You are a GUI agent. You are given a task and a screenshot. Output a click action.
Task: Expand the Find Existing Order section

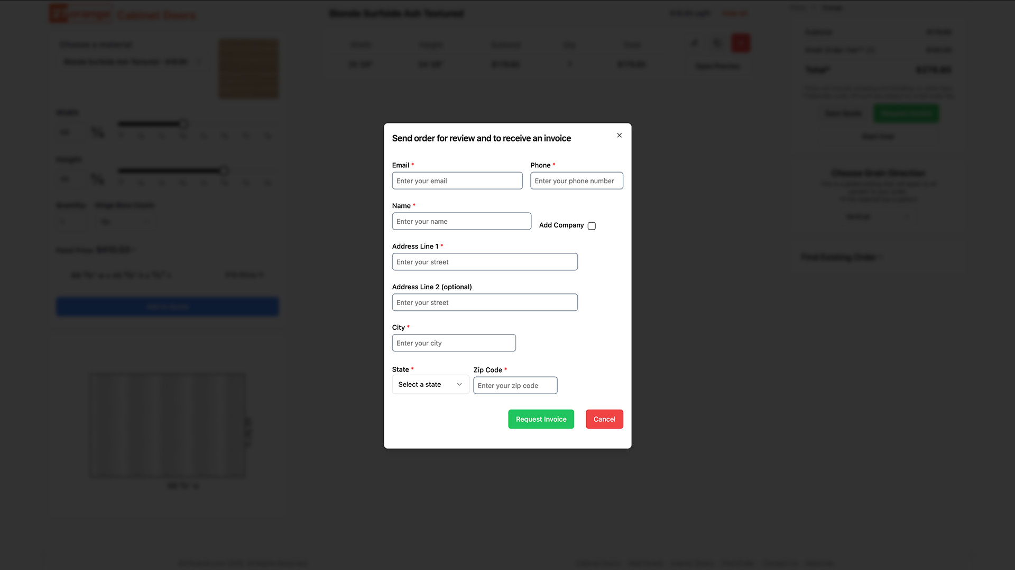842,257
